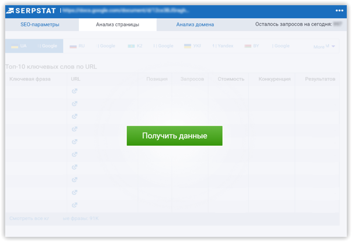Open the last row's external link icon
The image size is (352, 242).
[x=74, y=205]
